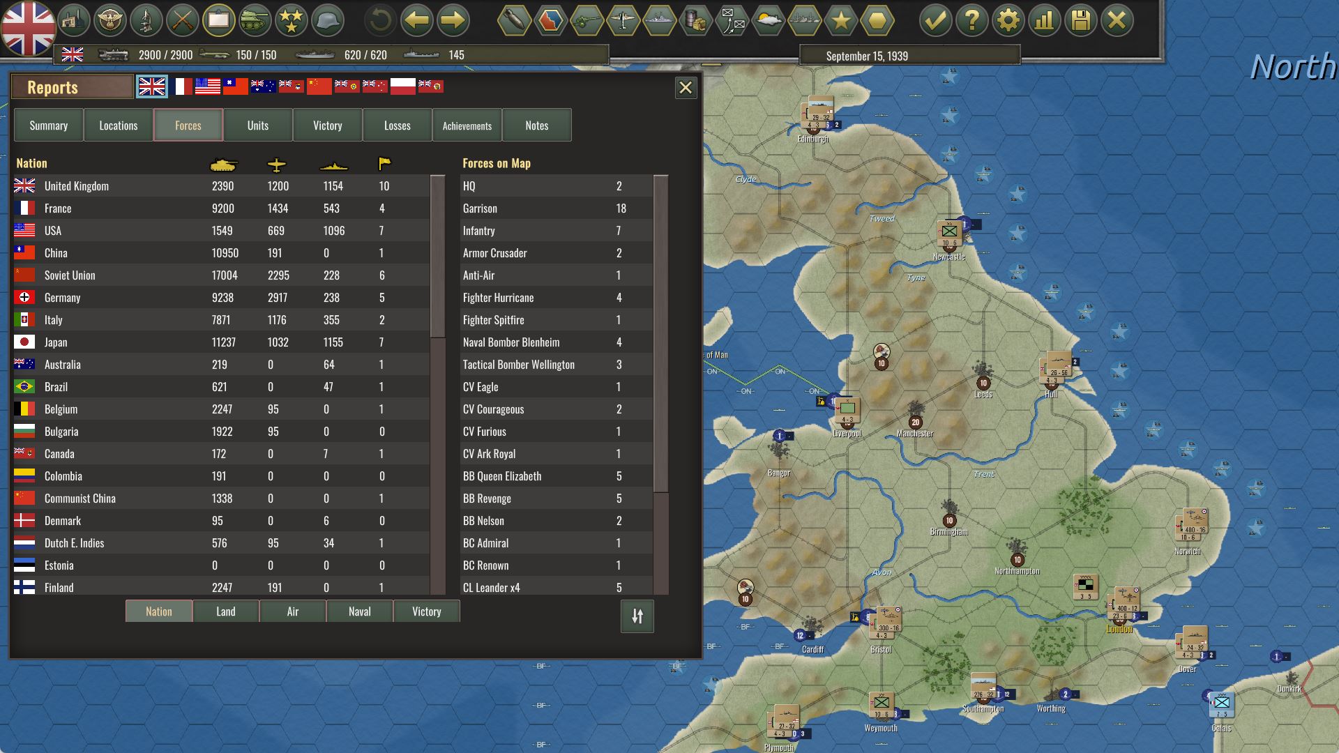Select the USA flag in Reports header
1339x753 pixels.
[x=208, y=86]
